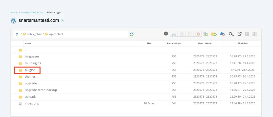Click modified date '13.46.28 - 21.3.2026'
The height and width of the screenshot is (117, 273).
point(243,103)
